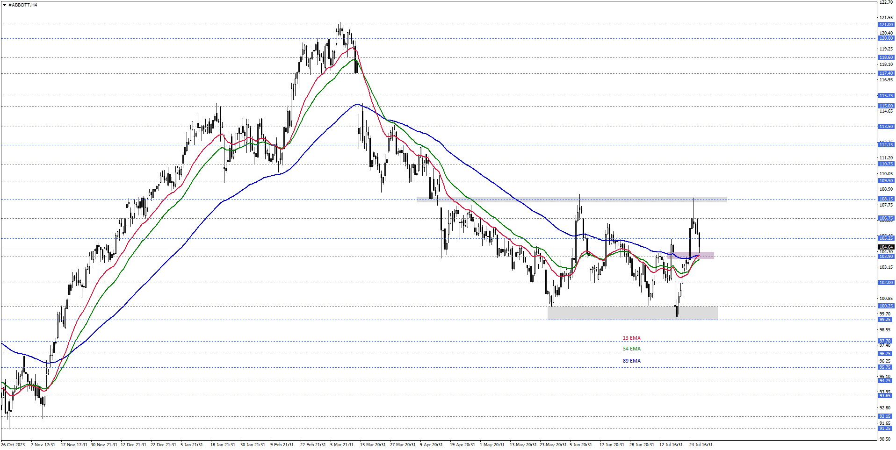Click the 112.15 level price label
Viewport: 896px width, 450px height.
coord(886,145)
